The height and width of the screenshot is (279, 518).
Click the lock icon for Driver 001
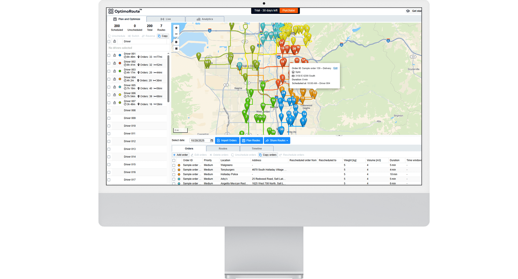(x=115, y=55)
